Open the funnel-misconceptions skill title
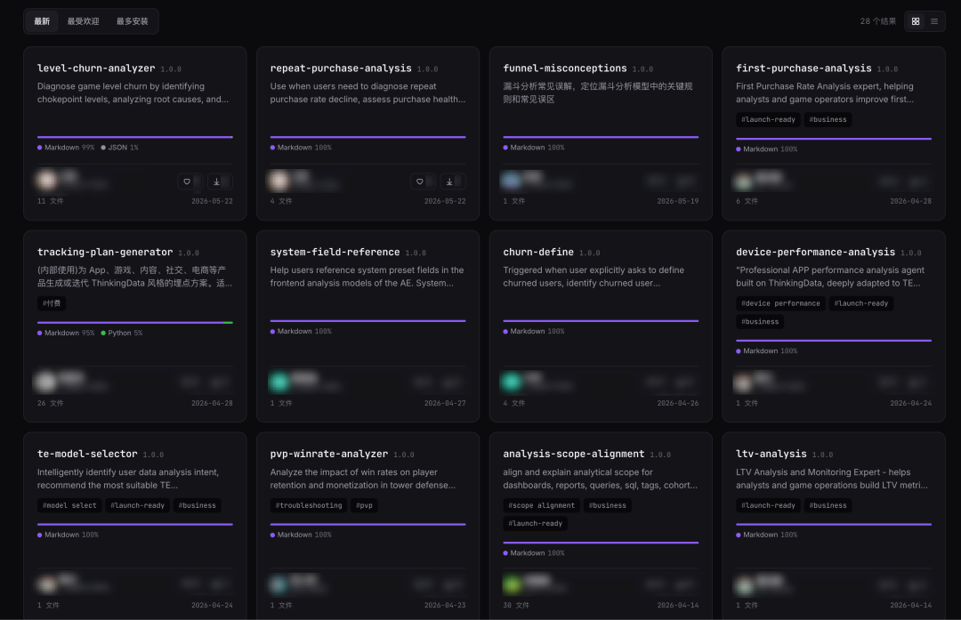 pyautogui.click(x=565, y=68)
